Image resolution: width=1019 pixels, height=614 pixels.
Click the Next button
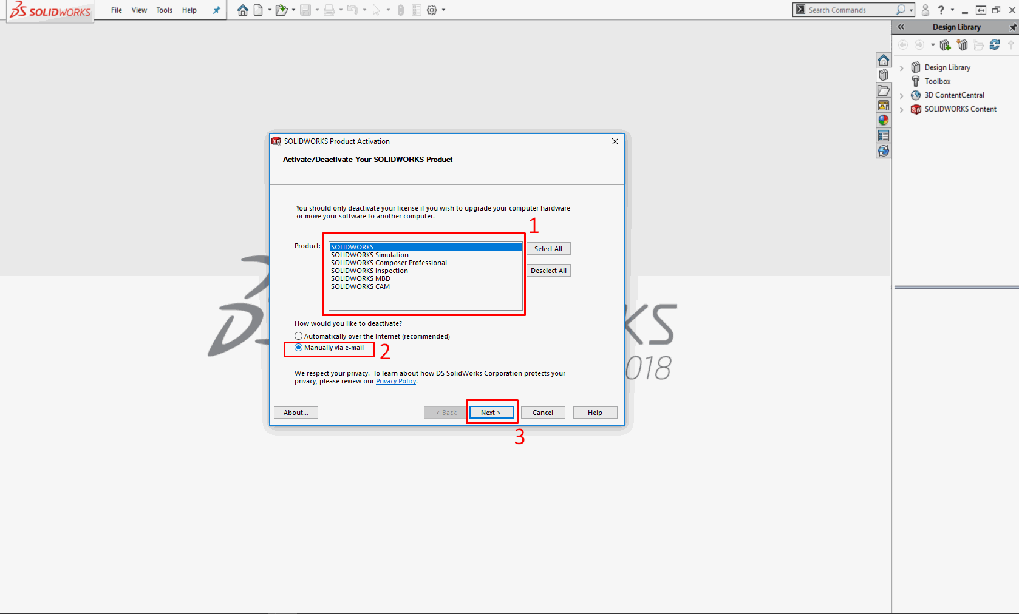tap(491, 413)
